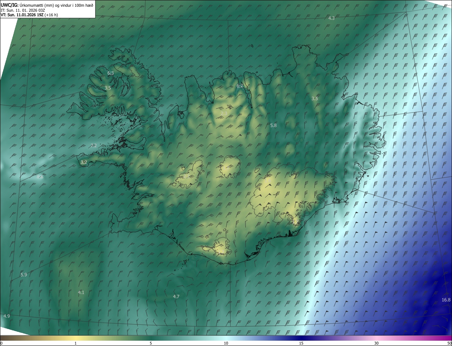Click the map value label '6.2'
The image size is (452, 346).
tap(240, 86)
